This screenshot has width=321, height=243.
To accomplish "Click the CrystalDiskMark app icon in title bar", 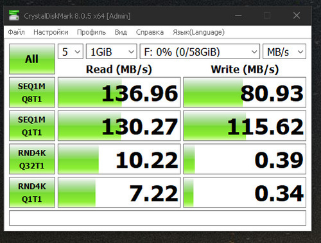I will click(14, 15).
